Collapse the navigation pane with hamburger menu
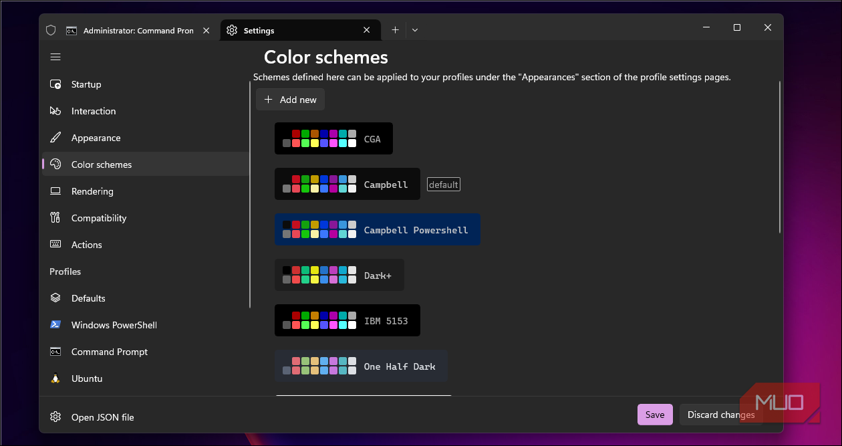The image size is (842, 446). click(x=55, y=57)
